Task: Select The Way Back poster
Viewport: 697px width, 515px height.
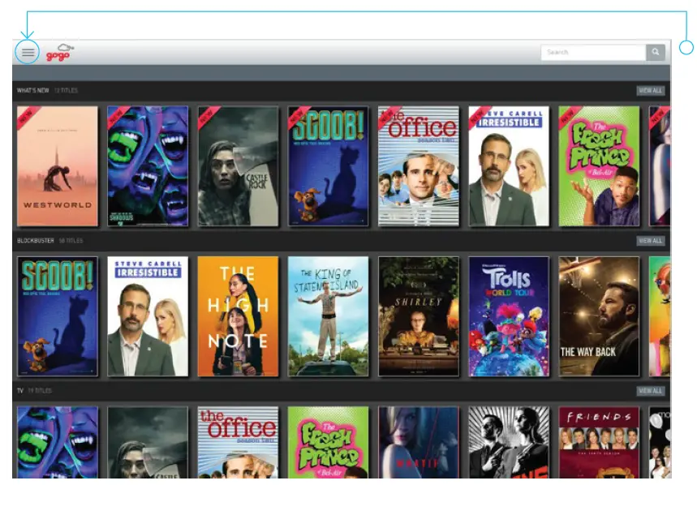Action: pos(599,316)
